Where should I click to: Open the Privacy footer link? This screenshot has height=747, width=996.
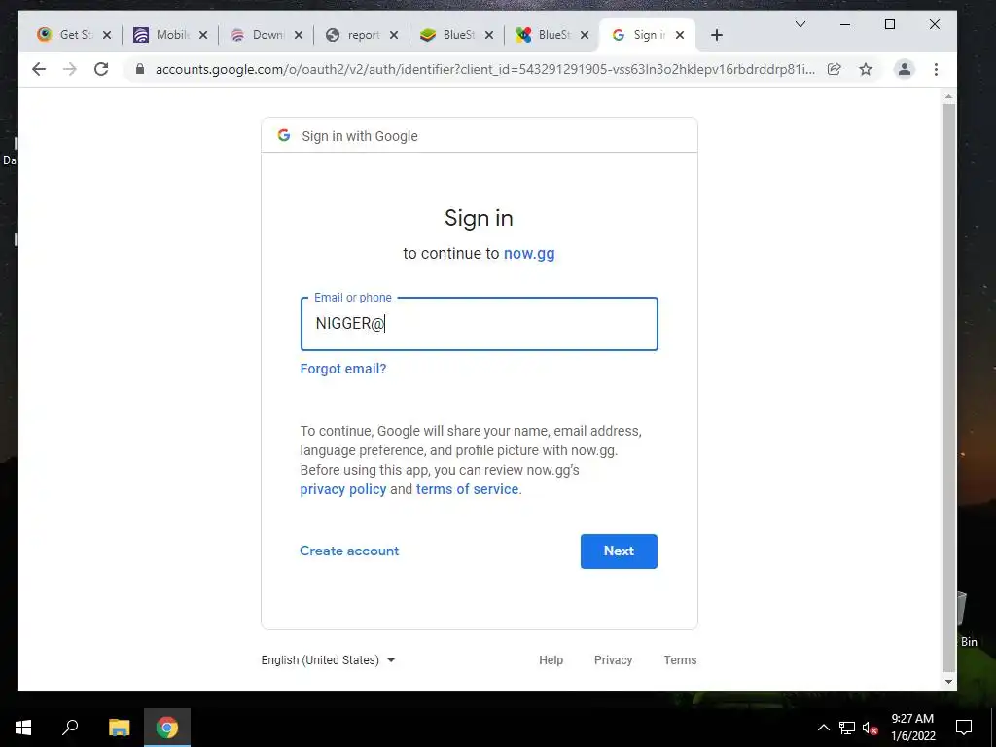(x=613, y=660)
